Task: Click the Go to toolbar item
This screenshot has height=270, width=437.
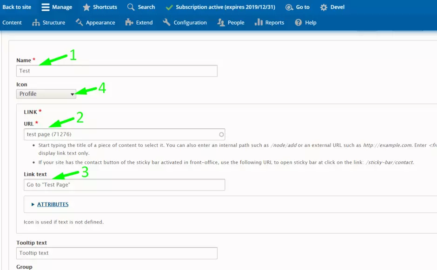Action: [298, 7]
